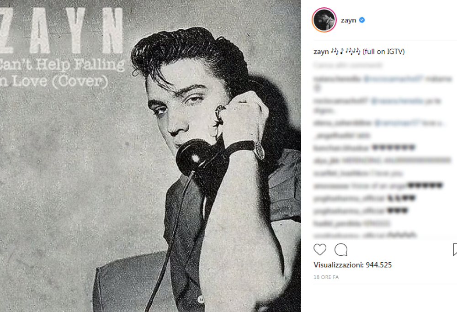This screenshot has height=312, width=457.
Task: Click the music notes in the caption
Action: (x=346, y=52)
